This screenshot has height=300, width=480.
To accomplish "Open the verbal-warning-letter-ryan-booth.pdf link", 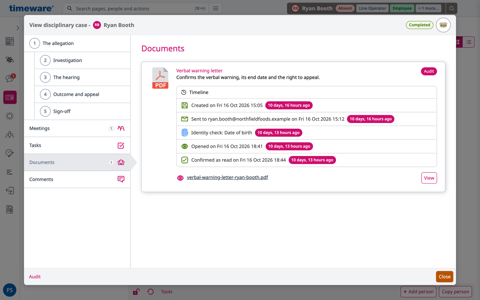I will point(227,177).
